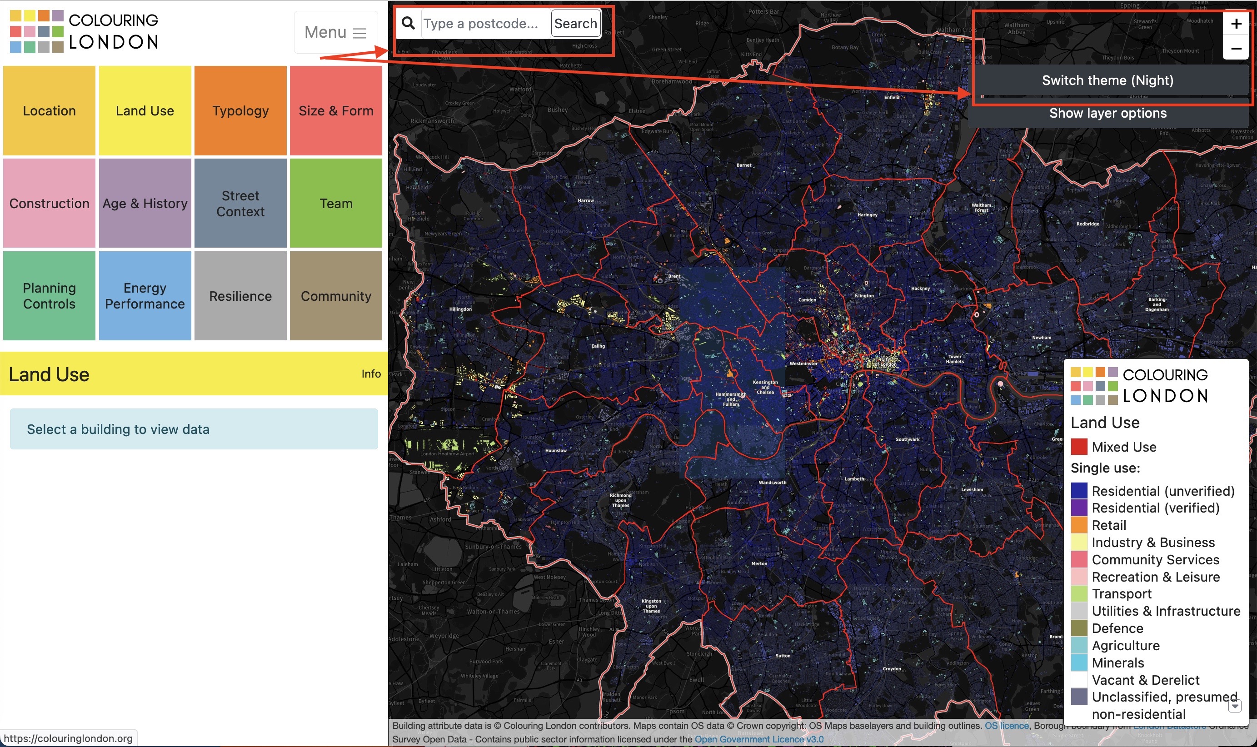Click the Unclassified, presumed non-residential swatch
Image resolution: width=1257 pixels, height=747 pixels.
[1079, 697]
